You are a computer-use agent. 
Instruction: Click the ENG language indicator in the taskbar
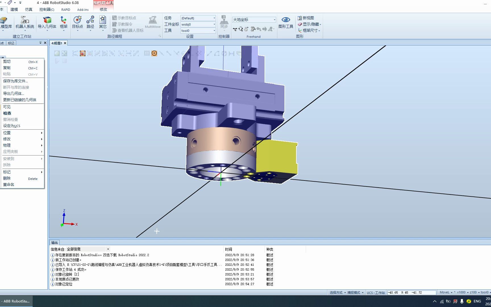pyautogui.click(x=477, y=301)
